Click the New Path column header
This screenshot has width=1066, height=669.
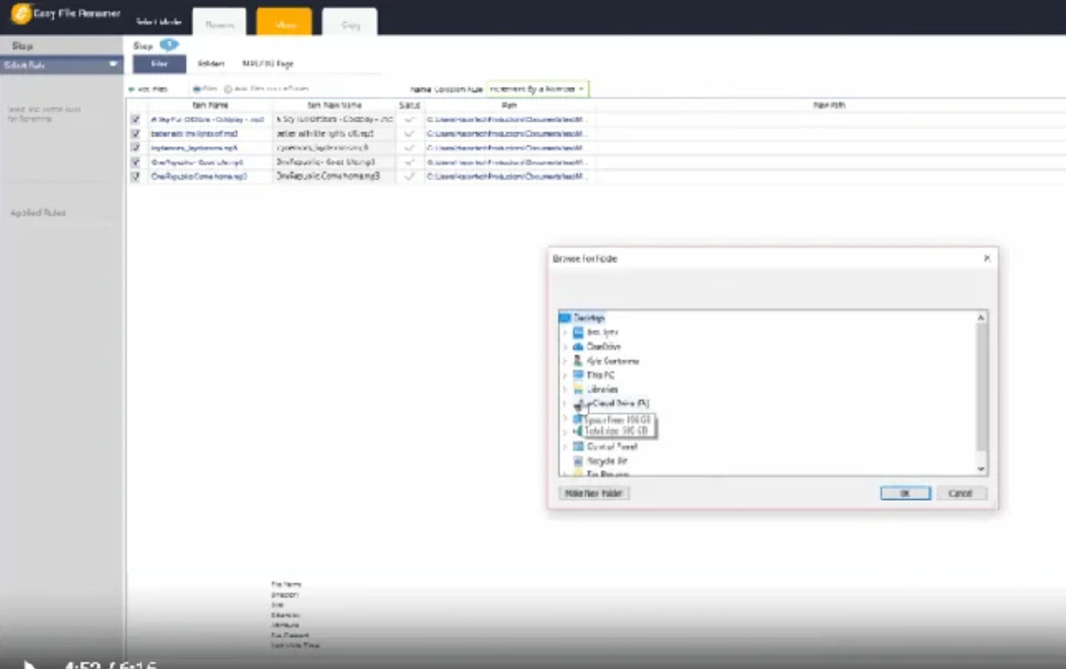[x=829, y=105]
